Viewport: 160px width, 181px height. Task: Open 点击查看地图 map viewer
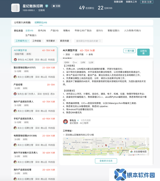coord(138,152)
